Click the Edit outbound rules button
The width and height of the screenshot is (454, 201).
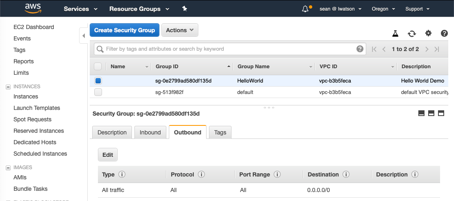pos(108,155)
